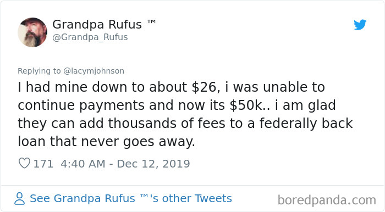Open the Grandpa Rufus display name
385x212 pixels.
pos(97,25)
